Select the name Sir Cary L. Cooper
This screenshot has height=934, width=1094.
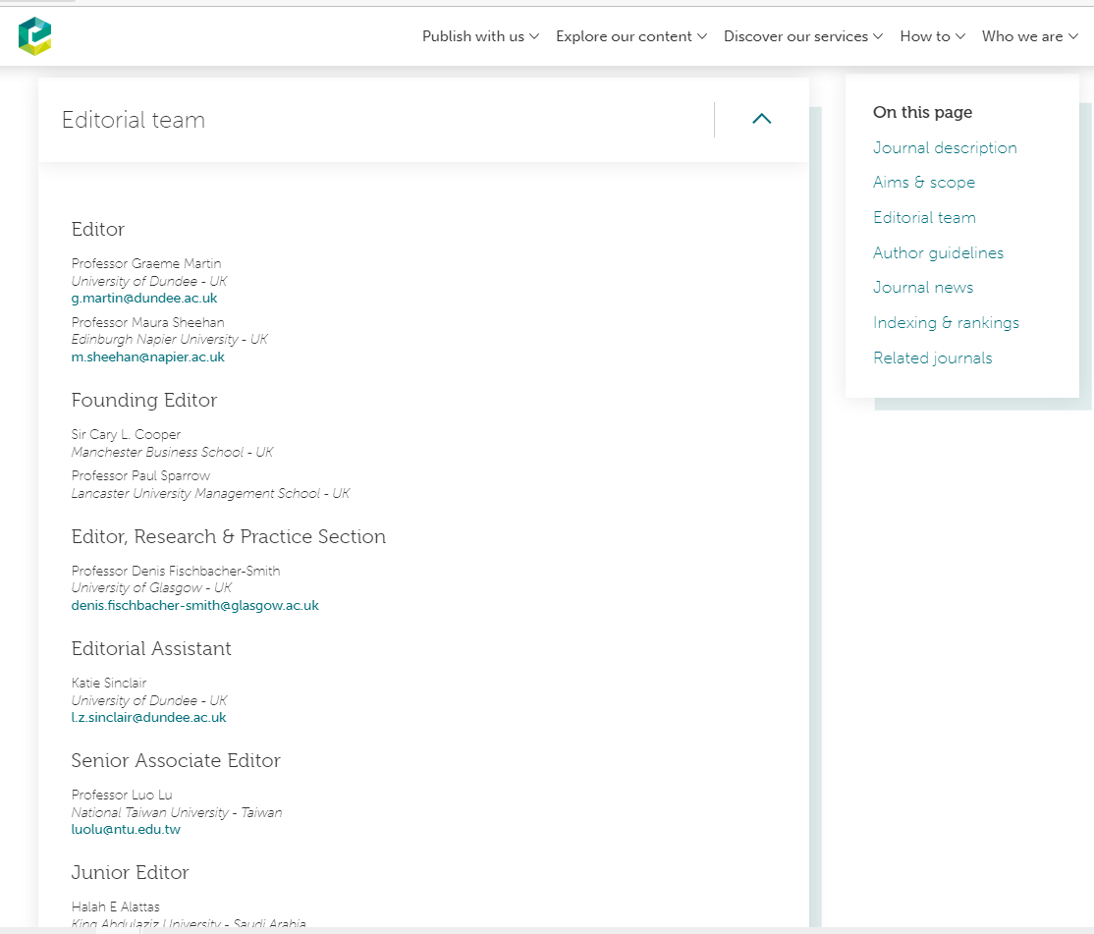(x=126, y=434)
